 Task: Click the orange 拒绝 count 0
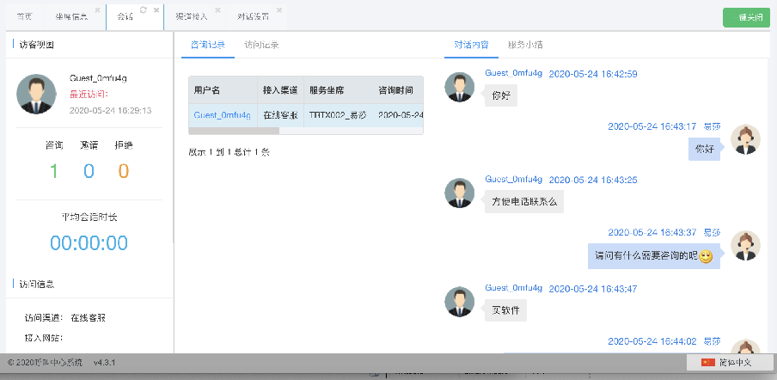click(124, 171)
